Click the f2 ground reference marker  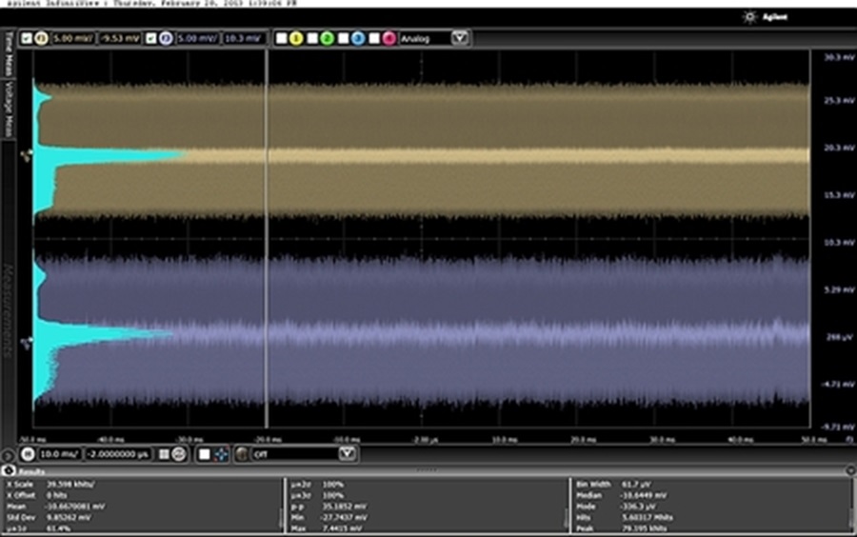tap(26, 343)
